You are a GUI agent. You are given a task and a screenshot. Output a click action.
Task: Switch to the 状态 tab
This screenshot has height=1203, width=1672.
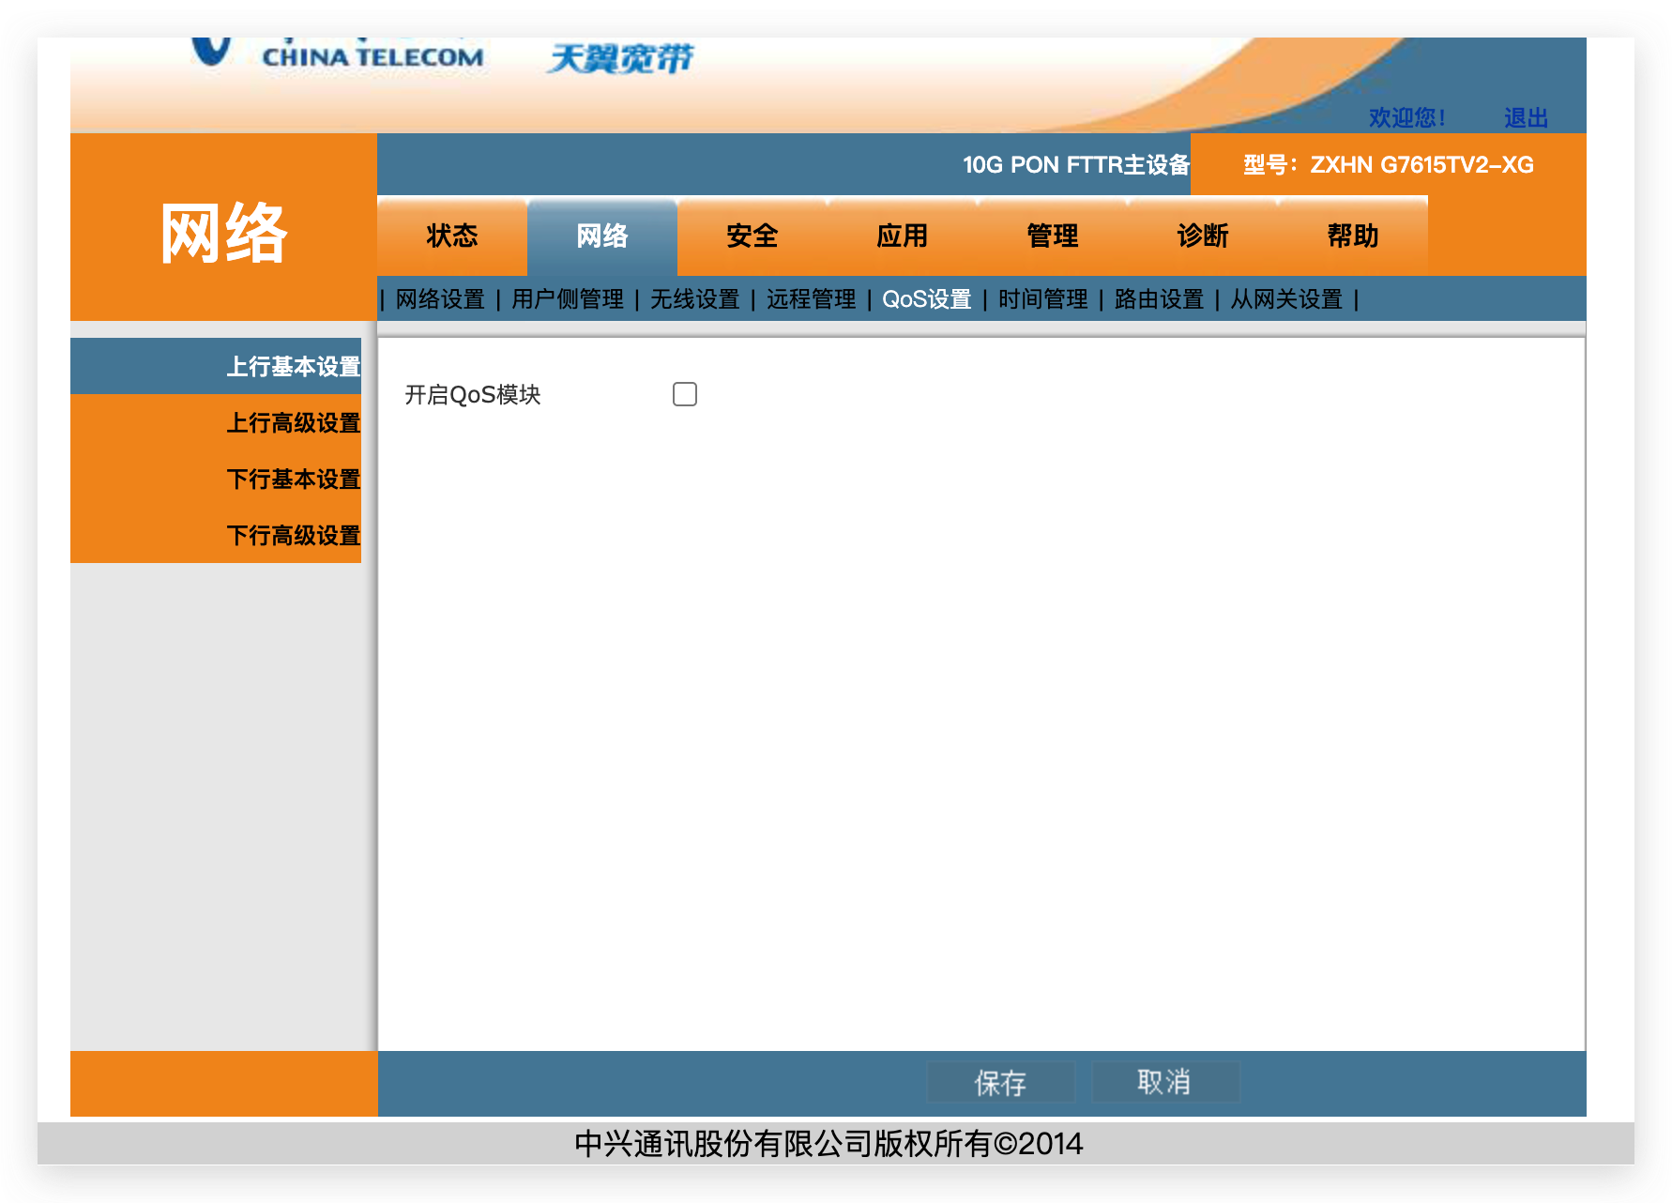pos(451,236)
